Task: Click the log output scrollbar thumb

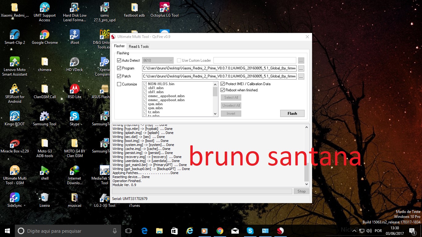Action: (x=306, y=172)
